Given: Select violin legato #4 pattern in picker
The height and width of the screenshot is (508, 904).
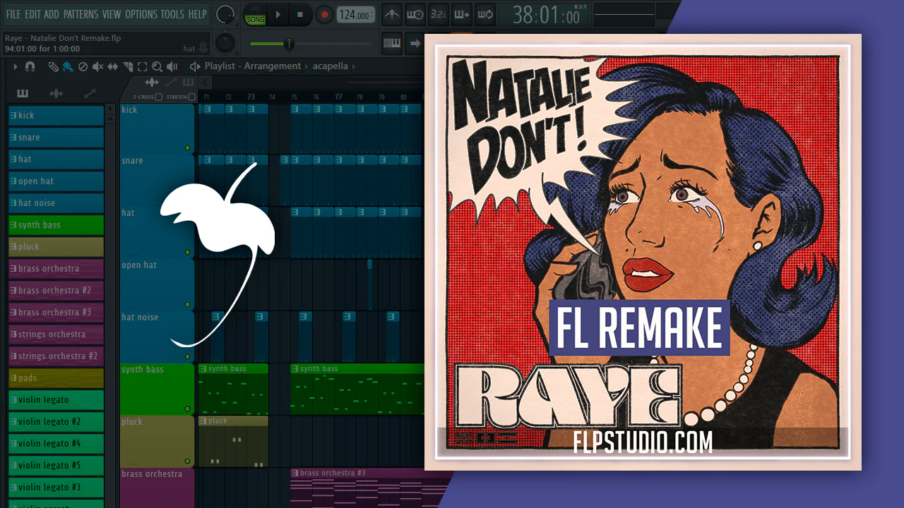Looking at the screenshot, I should click(56, 444).
